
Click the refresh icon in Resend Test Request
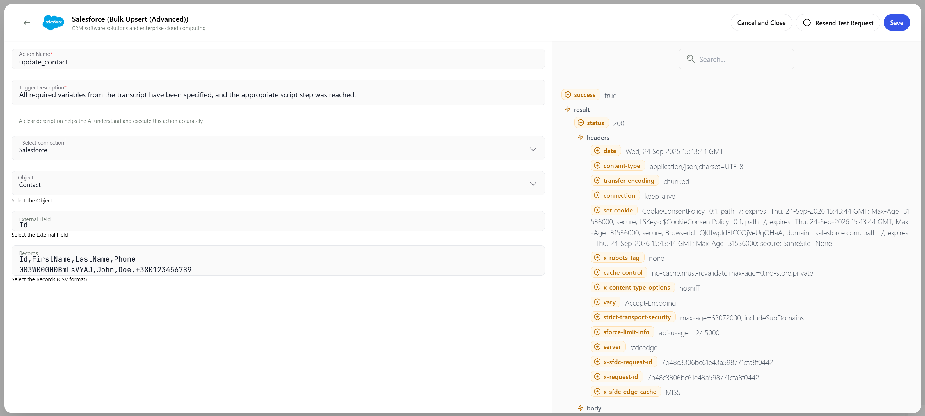point(807,23)
